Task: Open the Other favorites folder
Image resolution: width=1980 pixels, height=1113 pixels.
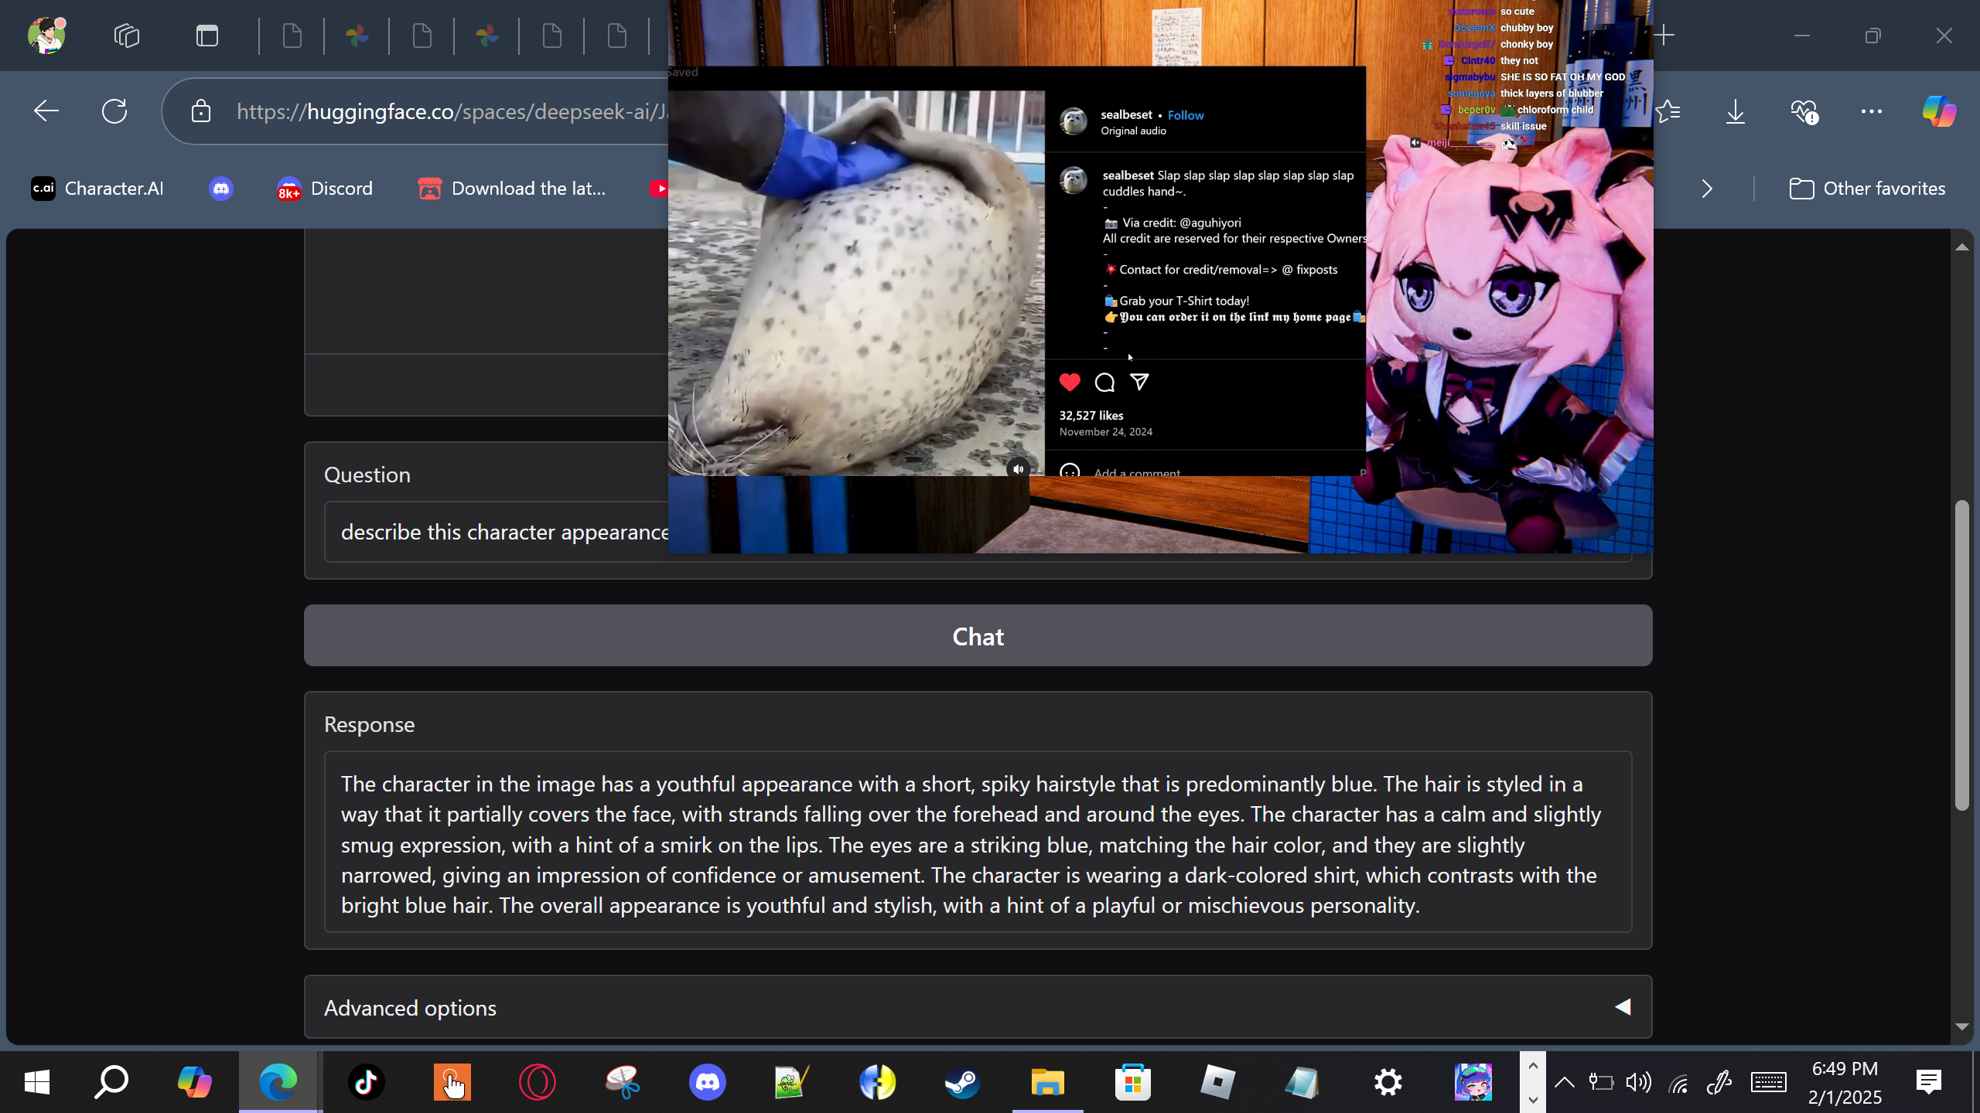Action: (1867, 189)
